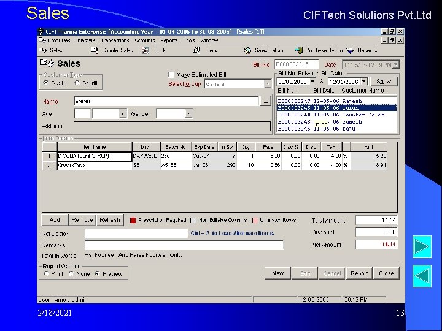Click the Exp Date column header
This screenshot has height=331, width=442.
pos(204,147)
